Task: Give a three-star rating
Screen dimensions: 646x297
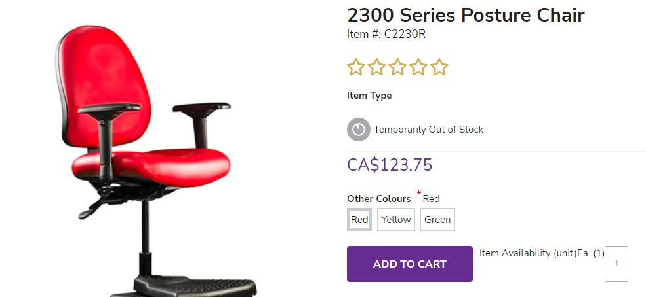Action: (397, 67)
